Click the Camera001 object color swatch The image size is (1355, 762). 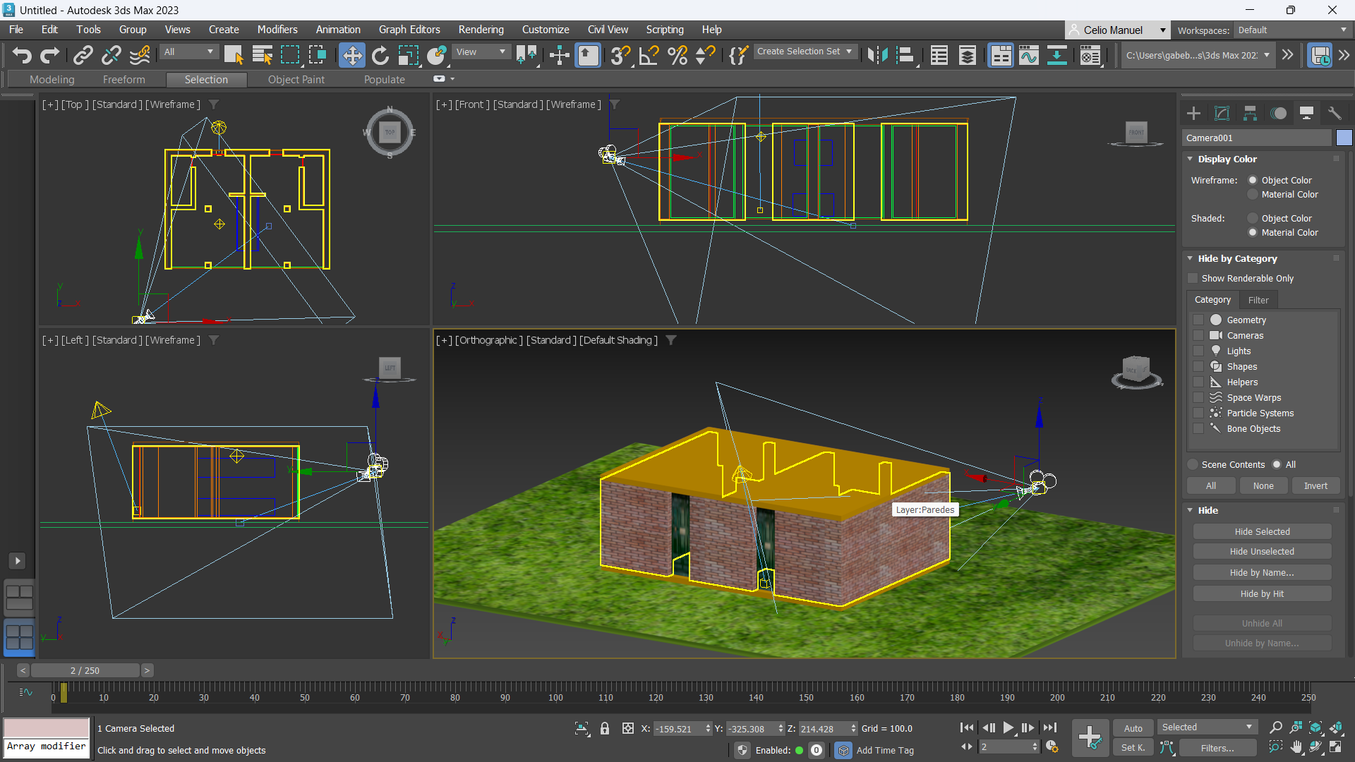coord(1344,138)
